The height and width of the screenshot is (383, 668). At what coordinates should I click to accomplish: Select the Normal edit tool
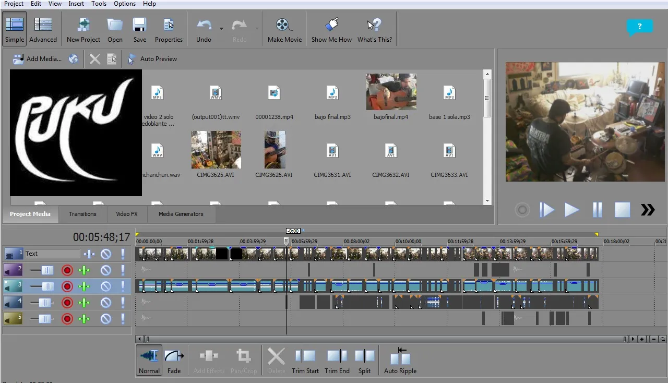149,360
